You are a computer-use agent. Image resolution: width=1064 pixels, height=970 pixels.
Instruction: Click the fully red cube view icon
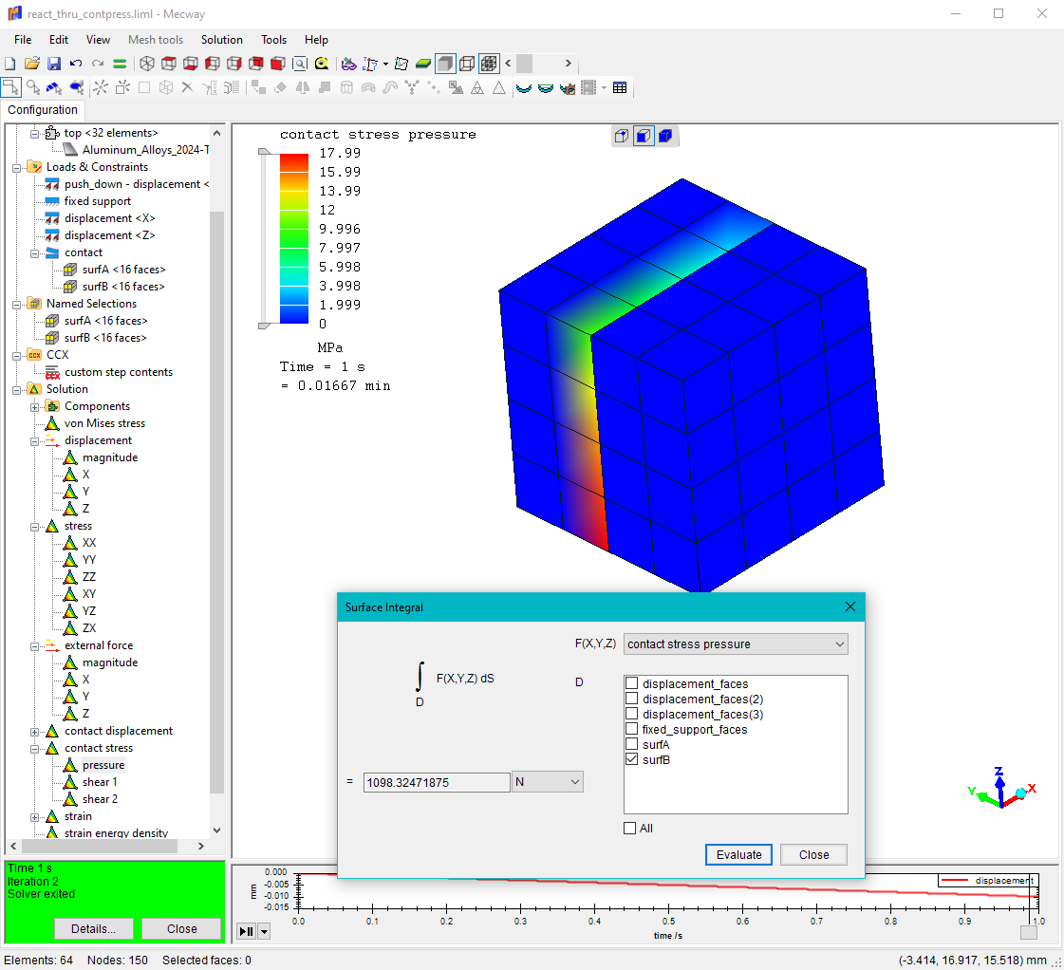[x=277, y=64]
